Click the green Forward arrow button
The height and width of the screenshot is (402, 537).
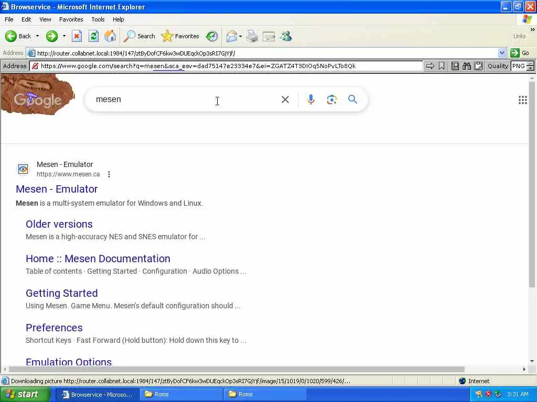(x=52, y=36)
